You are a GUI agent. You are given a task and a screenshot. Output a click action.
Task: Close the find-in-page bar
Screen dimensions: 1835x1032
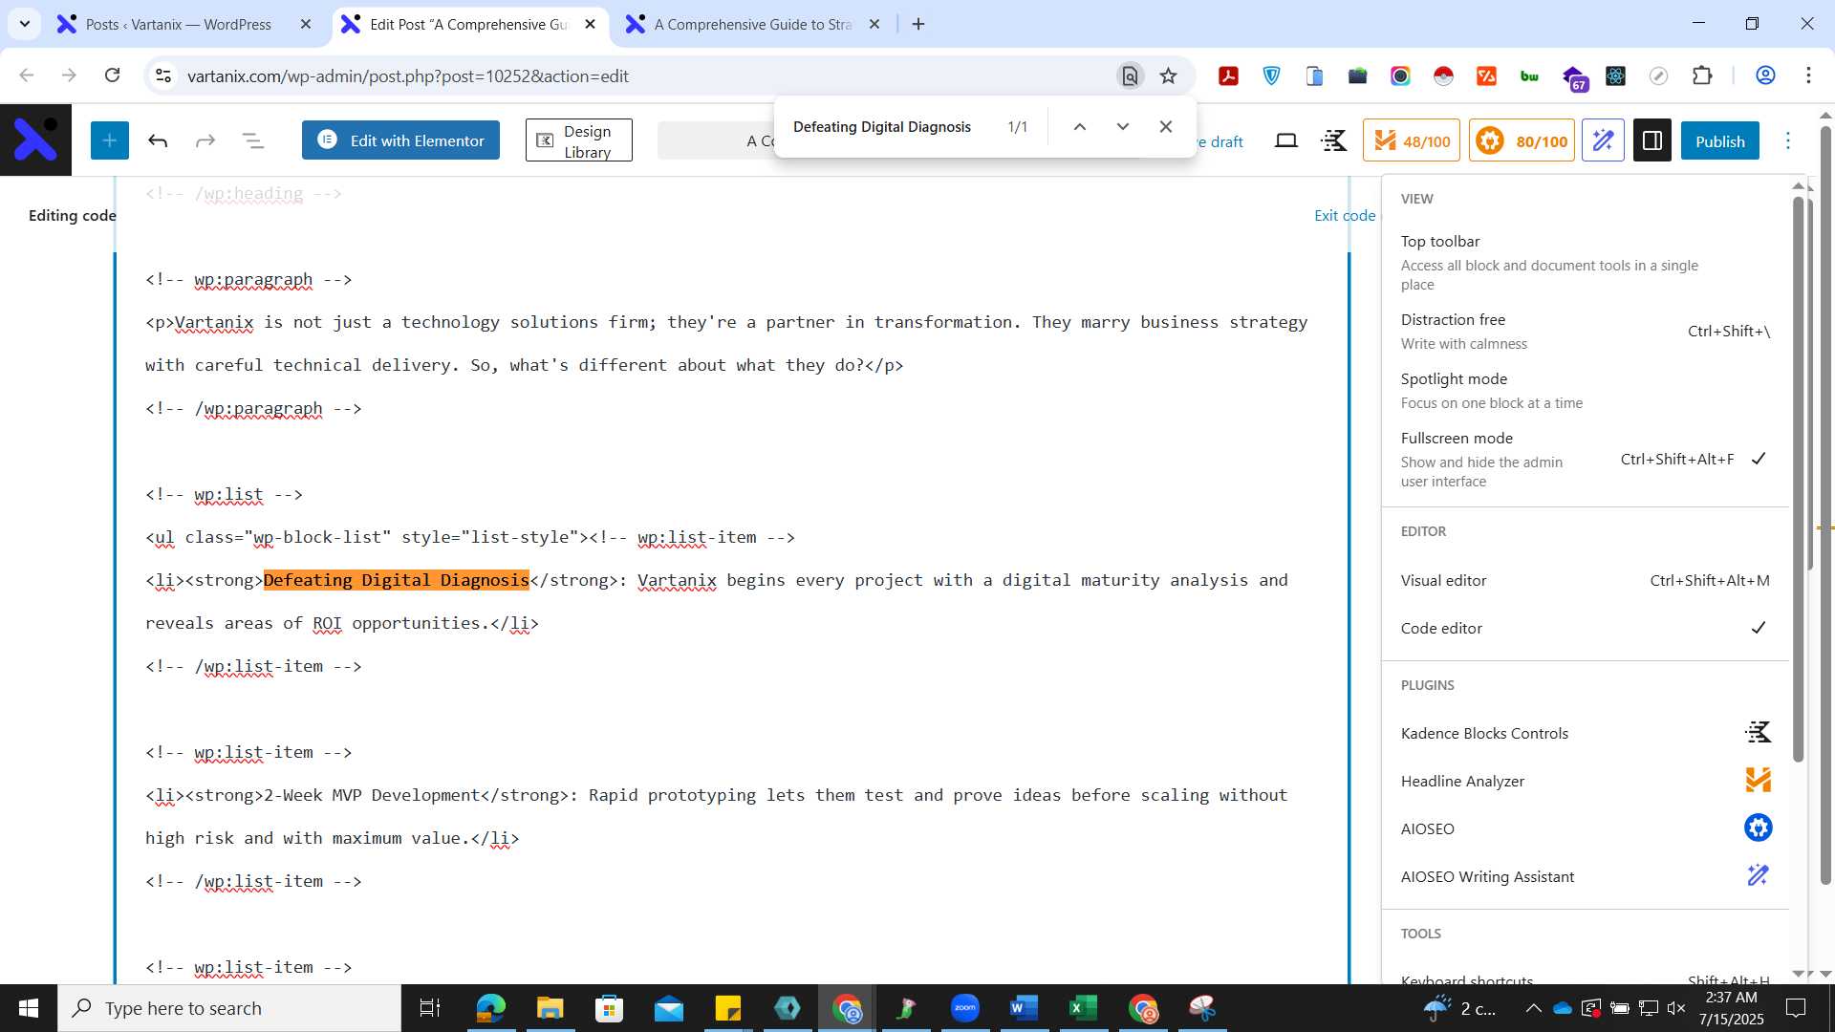coord(1166,126)
